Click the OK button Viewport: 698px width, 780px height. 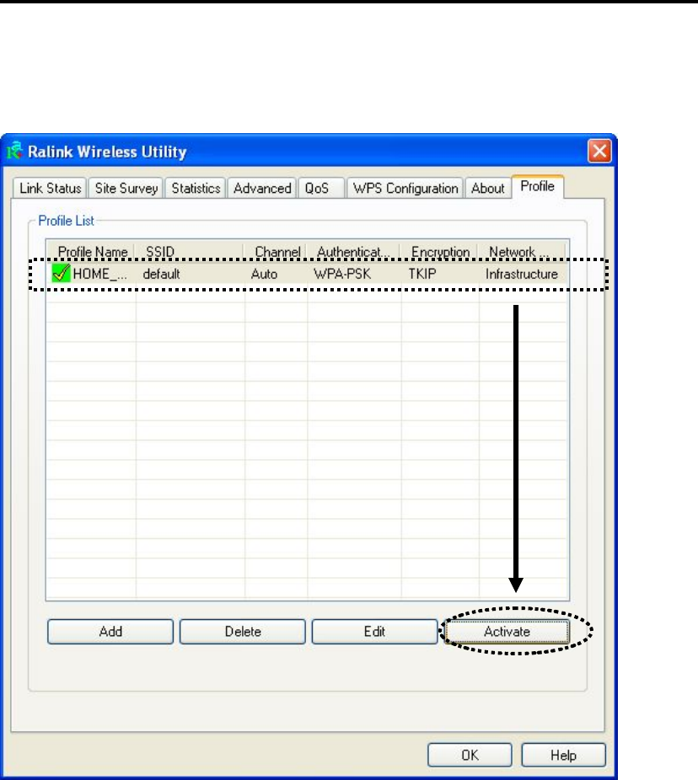(x=470, y=755)
